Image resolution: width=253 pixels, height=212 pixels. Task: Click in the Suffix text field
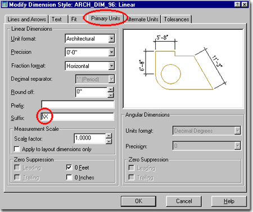tap(78, 116)
